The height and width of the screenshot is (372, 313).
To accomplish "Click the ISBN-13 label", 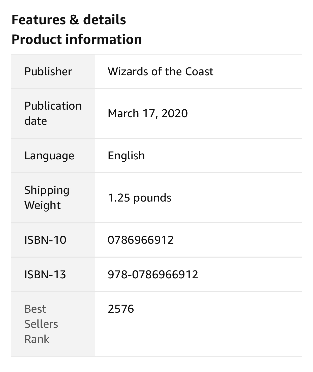I will pyautogui.click(x=45, y=274).
